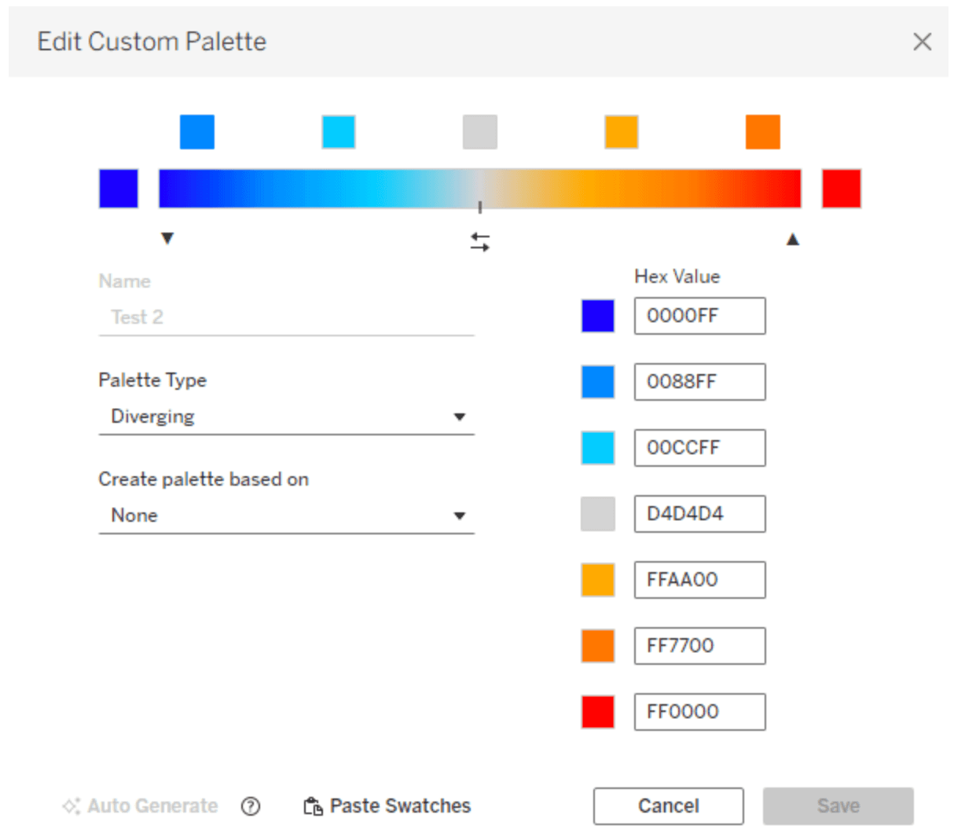Screen dimensions: 954x833
Task: Click the Paste Swatches clipboard icon
Action: point(313,806)
